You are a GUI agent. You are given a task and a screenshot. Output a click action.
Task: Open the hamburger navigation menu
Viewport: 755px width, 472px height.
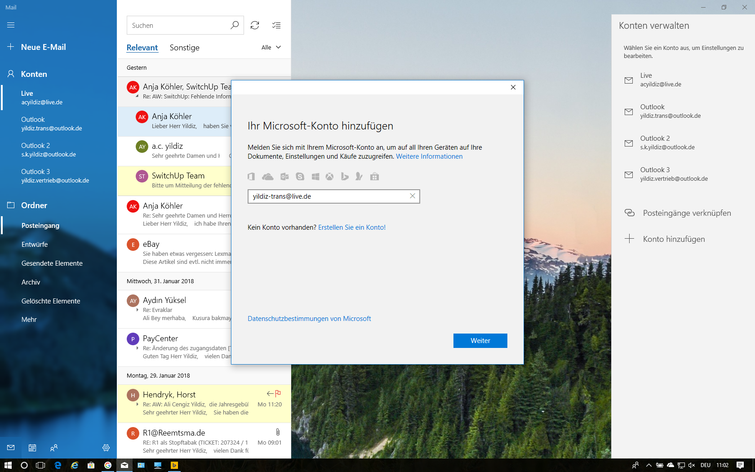[11, 25]
